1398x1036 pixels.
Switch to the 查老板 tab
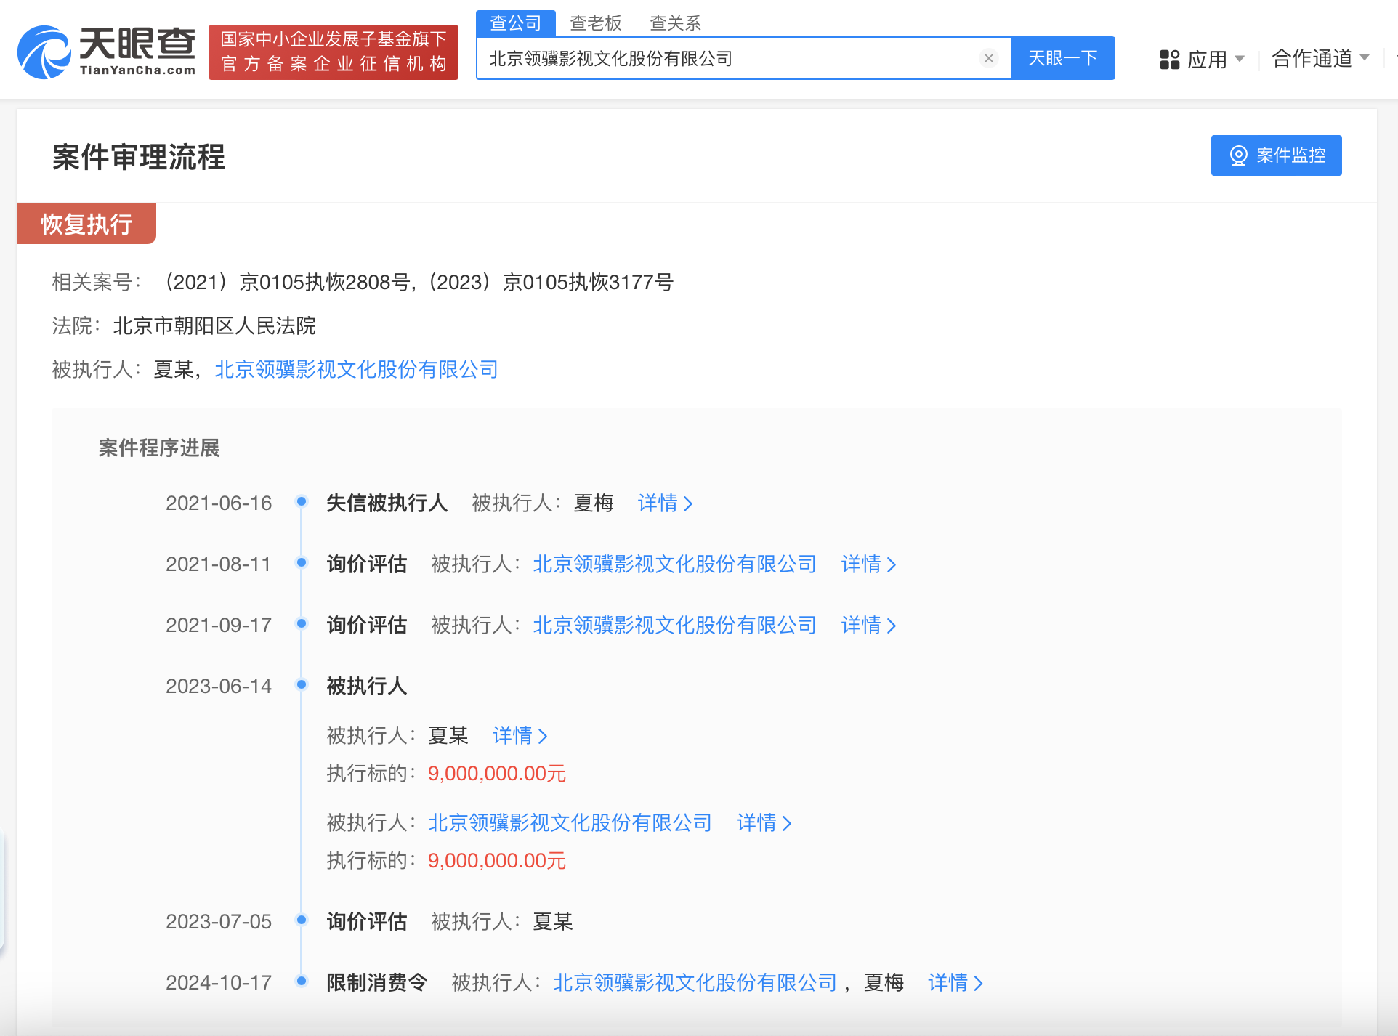595,23
